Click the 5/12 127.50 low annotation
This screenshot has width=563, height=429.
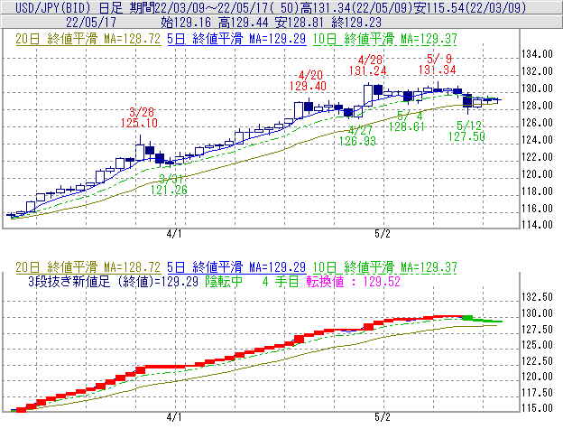pyautogui.click(x=466, y=131)
